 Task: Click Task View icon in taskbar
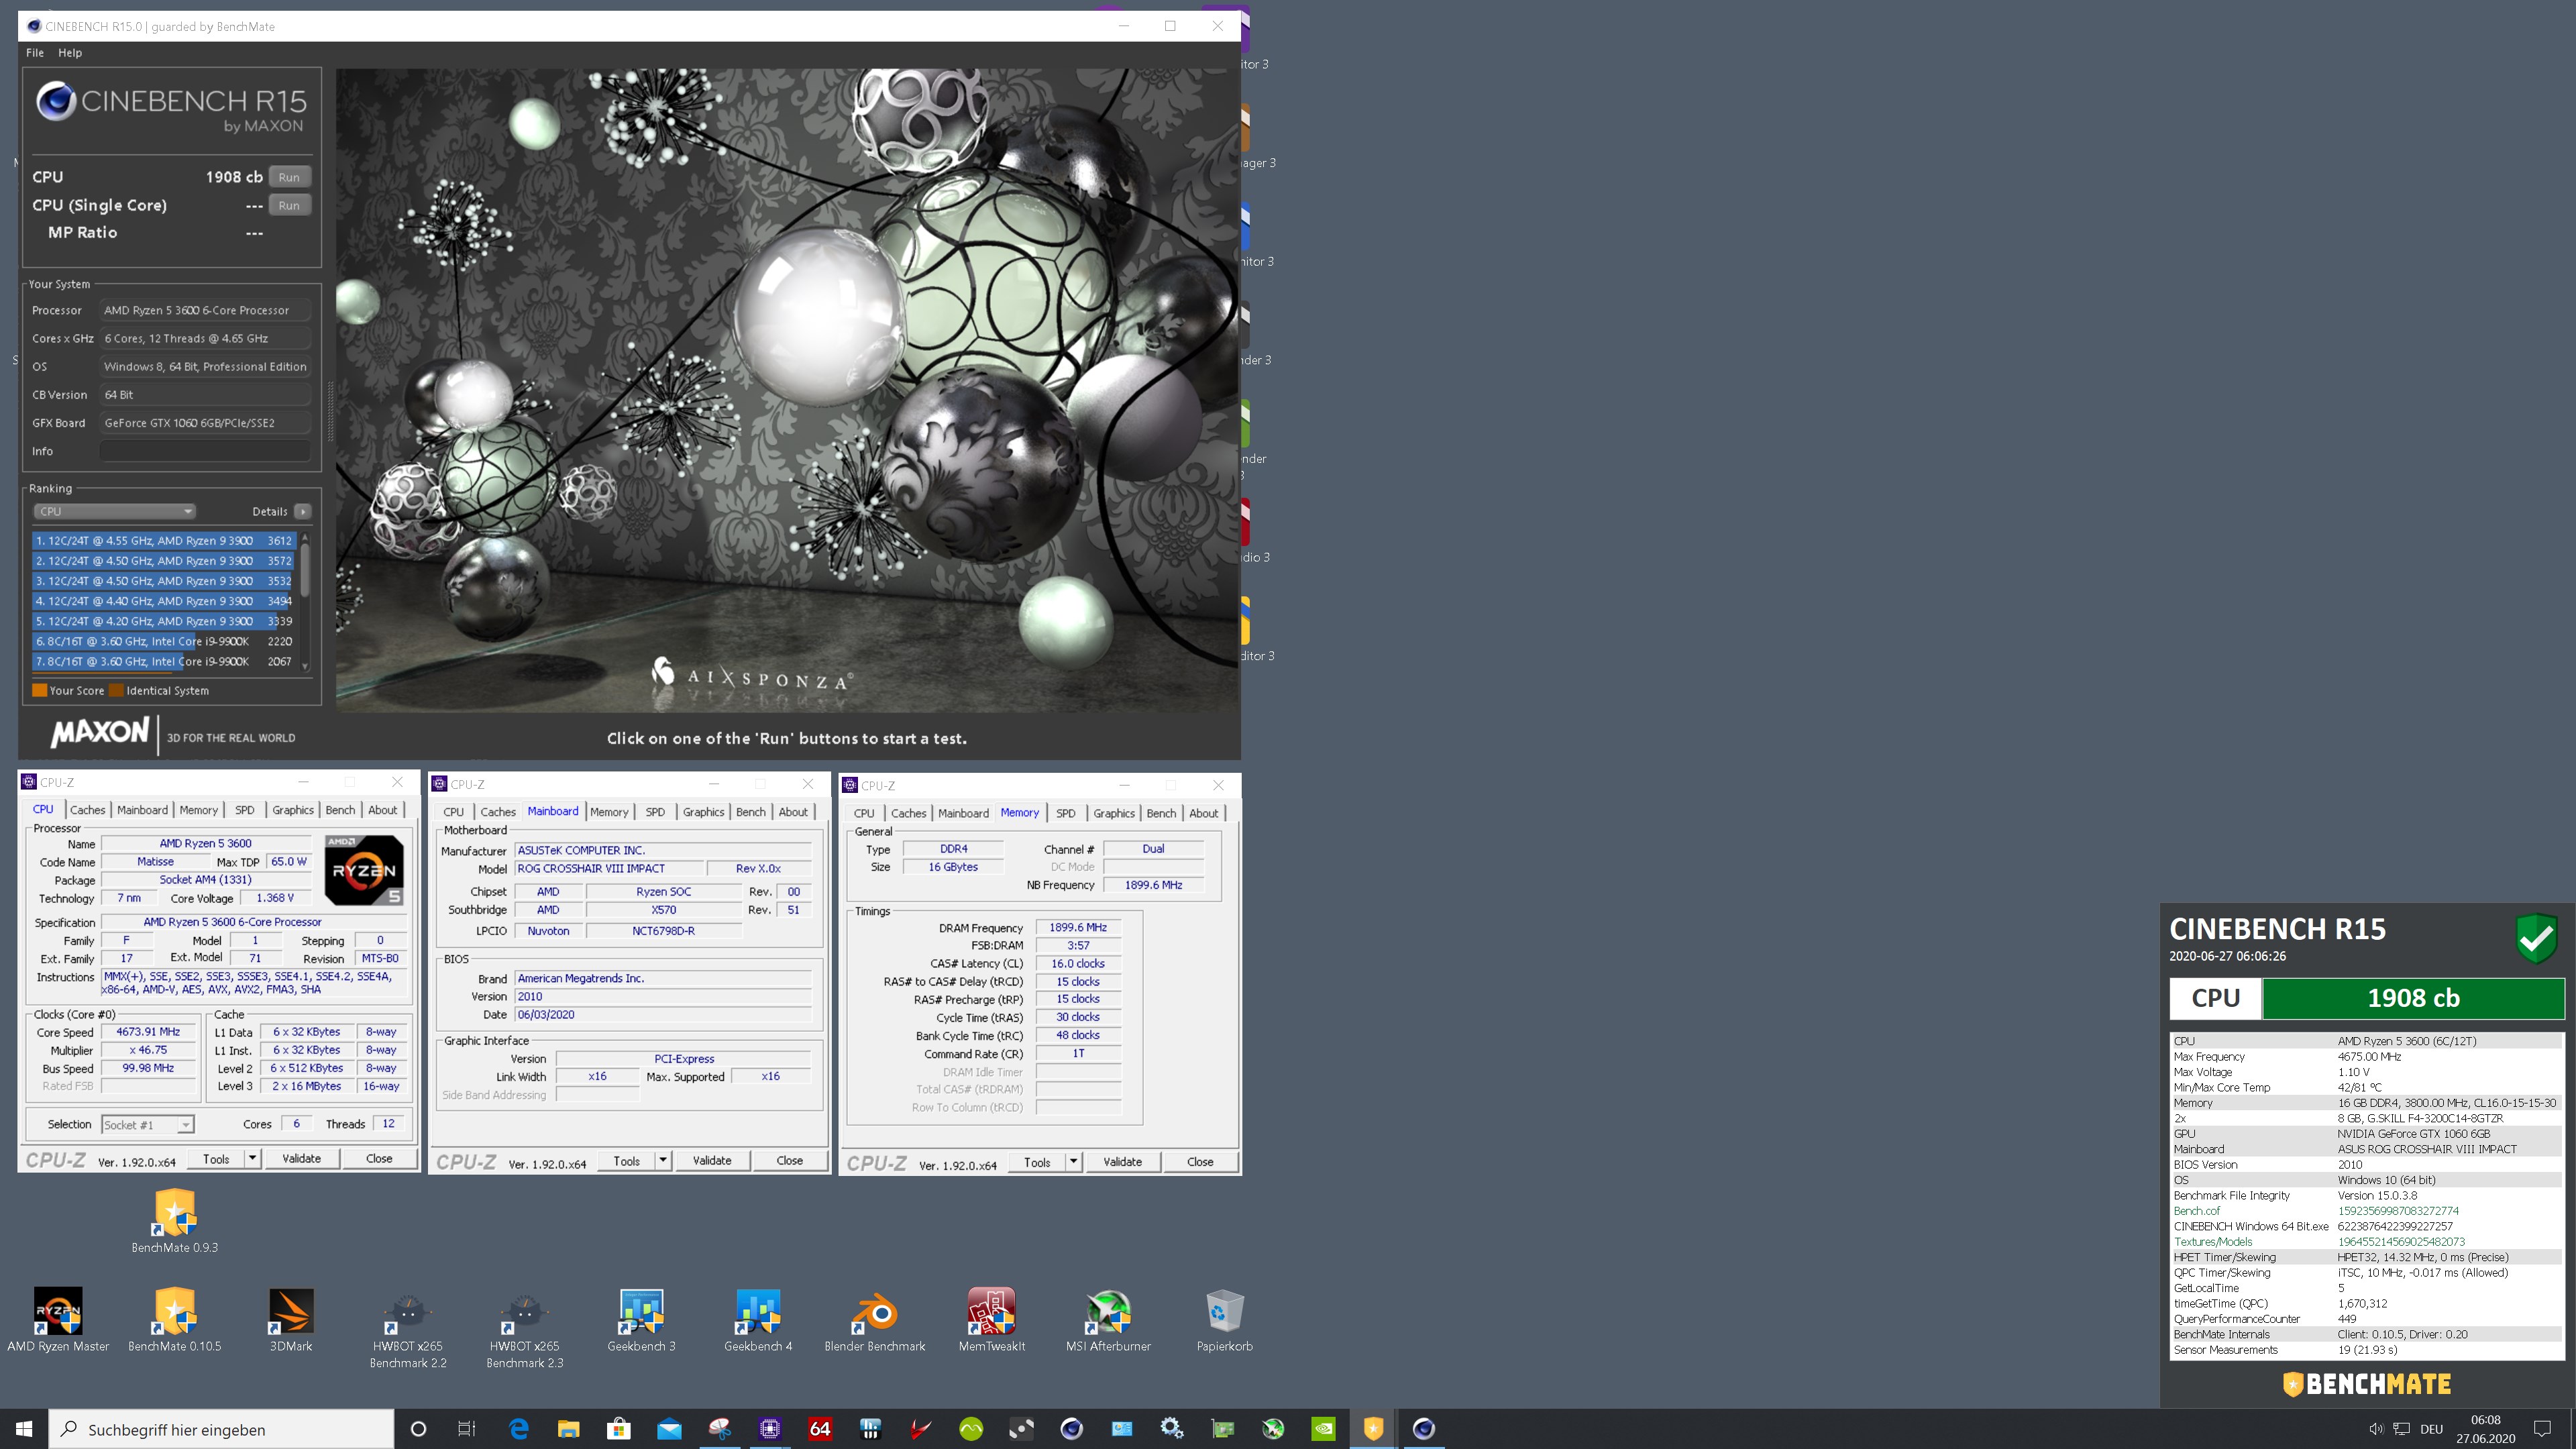click(x=467, y=1429)
